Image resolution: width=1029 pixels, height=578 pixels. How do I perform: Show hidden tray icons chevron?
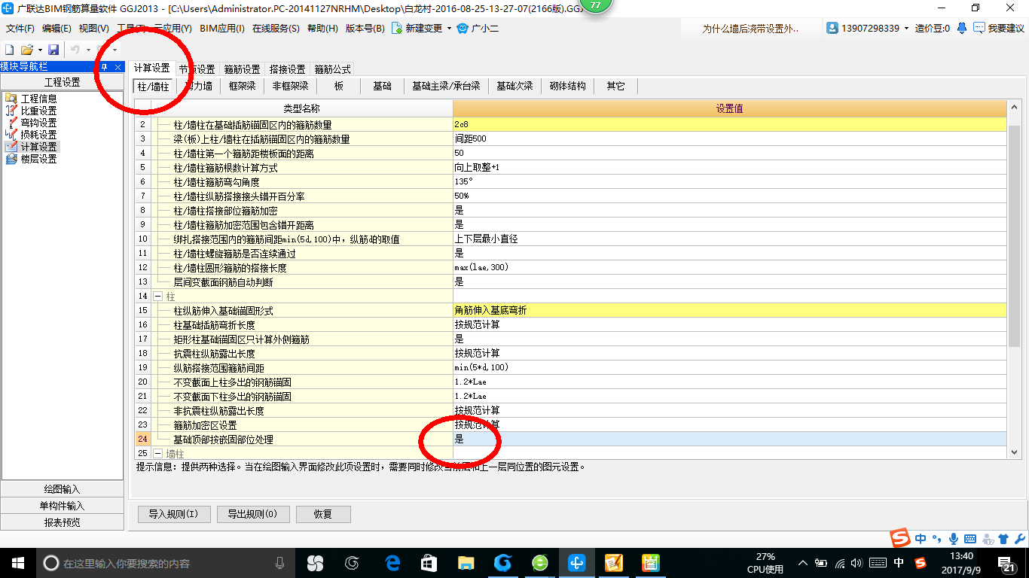click(804, 563)
